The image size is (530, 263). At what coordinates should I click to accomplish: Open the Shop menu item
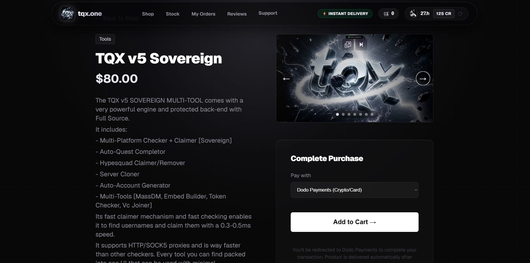[148, 14]
